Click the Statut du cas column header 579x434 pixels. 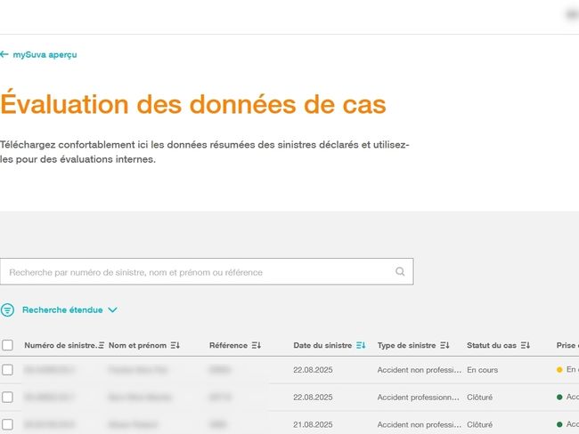(492, 345)
